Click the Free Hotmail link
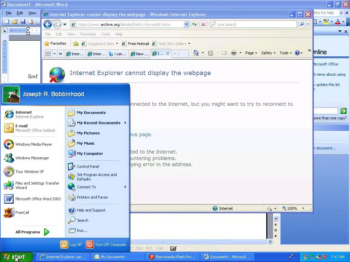 (x=135, y=44)
